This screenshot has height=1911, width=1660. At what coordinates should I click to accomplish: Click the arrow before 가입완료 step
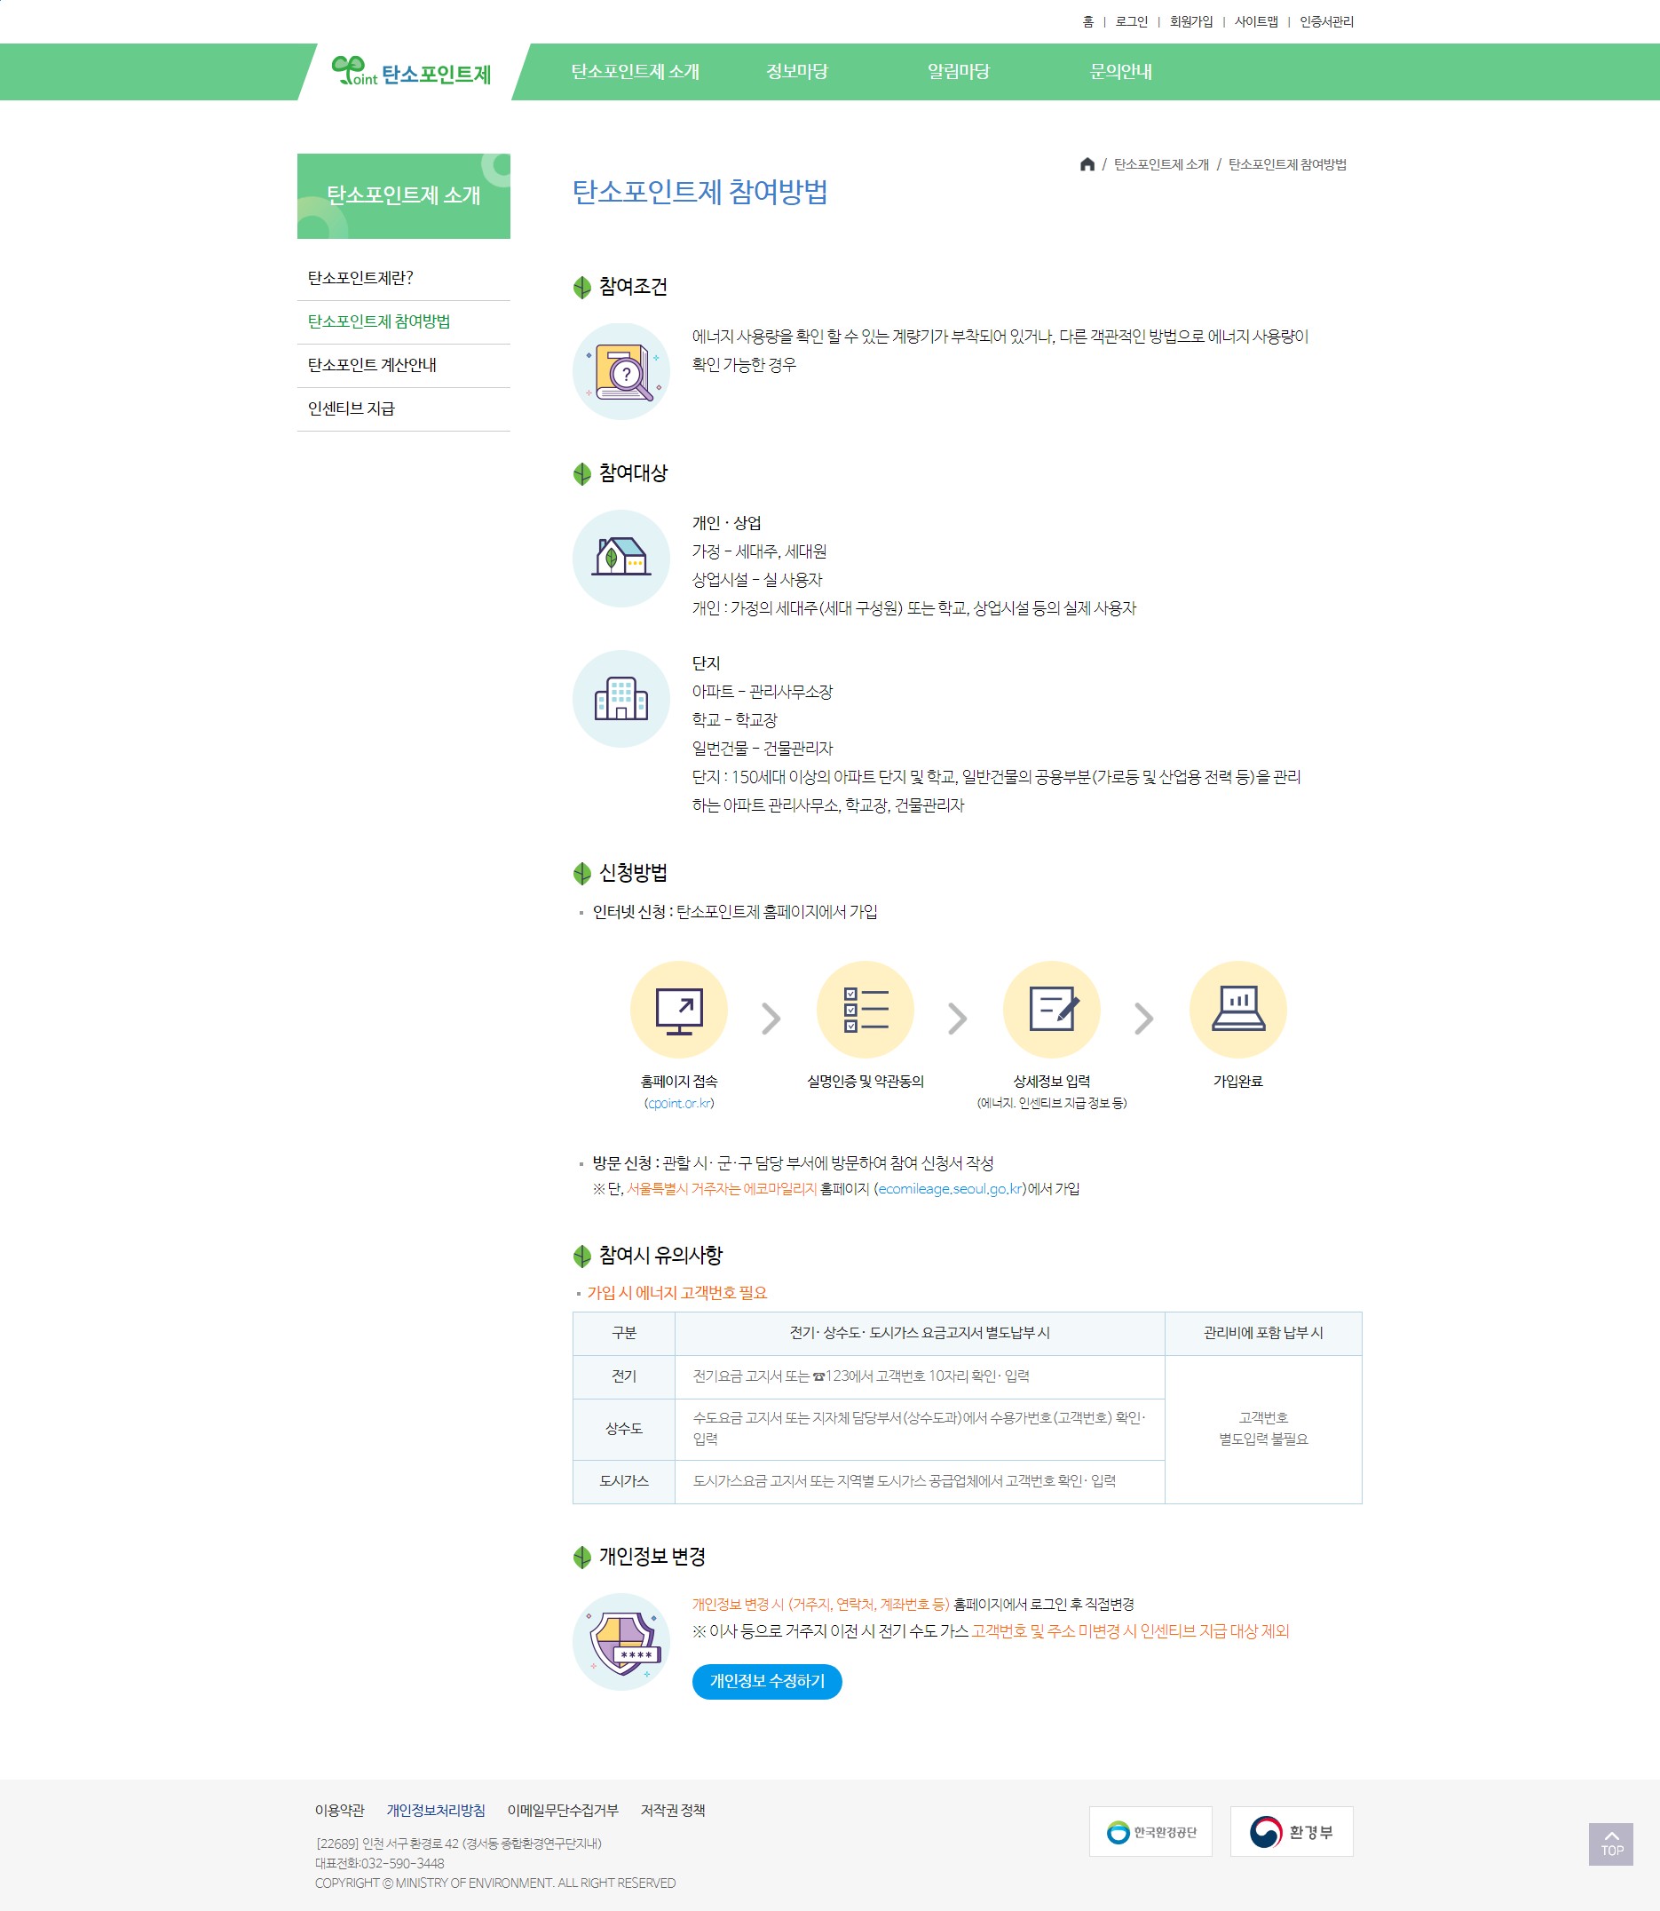(x=1144, y=1019)
